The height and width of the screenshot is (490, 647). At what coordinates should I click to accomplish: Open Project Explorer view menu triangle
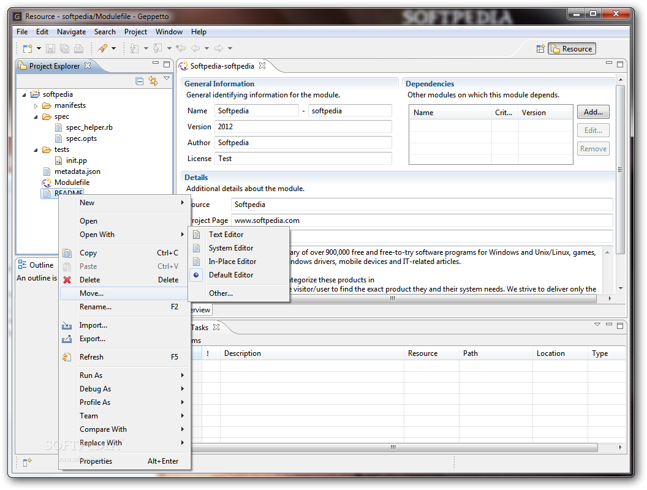coord(167,78)
